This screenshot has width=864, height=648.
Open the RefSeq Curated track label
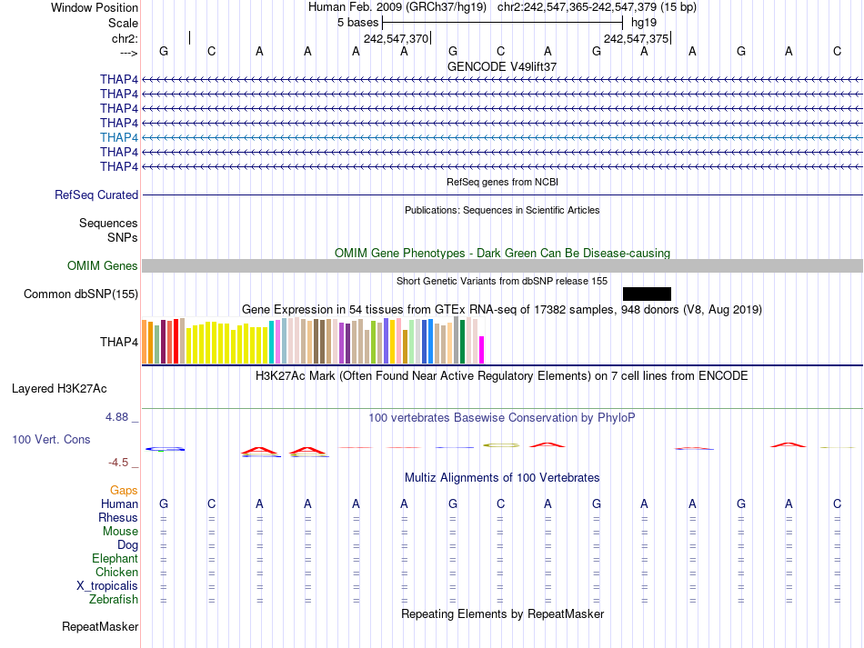pos(96,194)
